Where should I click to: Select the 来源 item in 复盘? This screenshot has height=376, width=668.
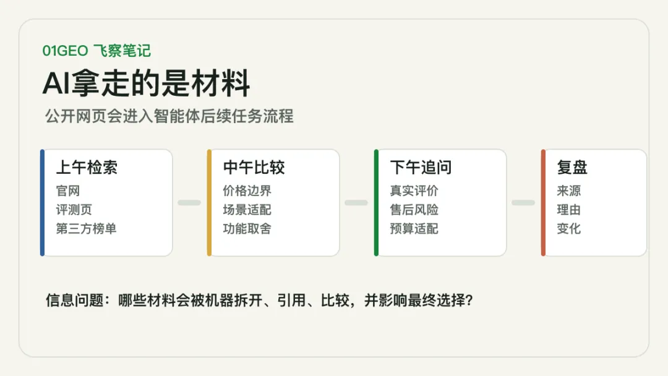pos(569,190)
